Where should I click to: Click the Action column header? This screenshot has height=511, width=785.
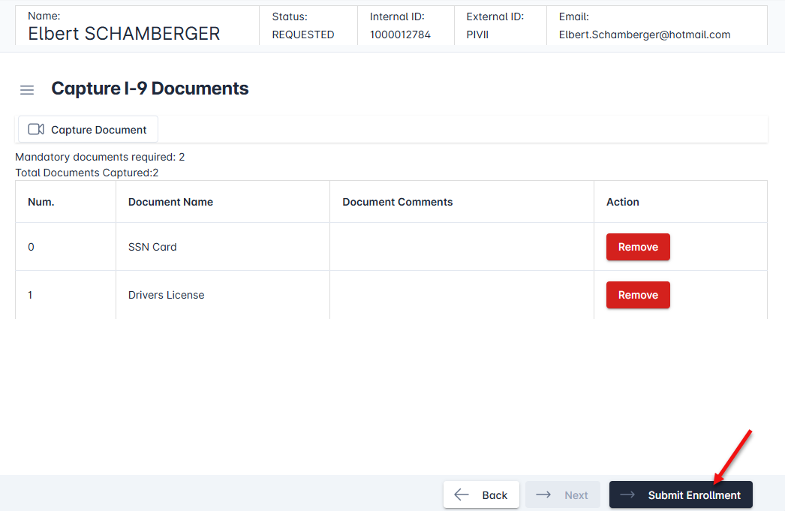pyautogui.click(x=622, y=202)
